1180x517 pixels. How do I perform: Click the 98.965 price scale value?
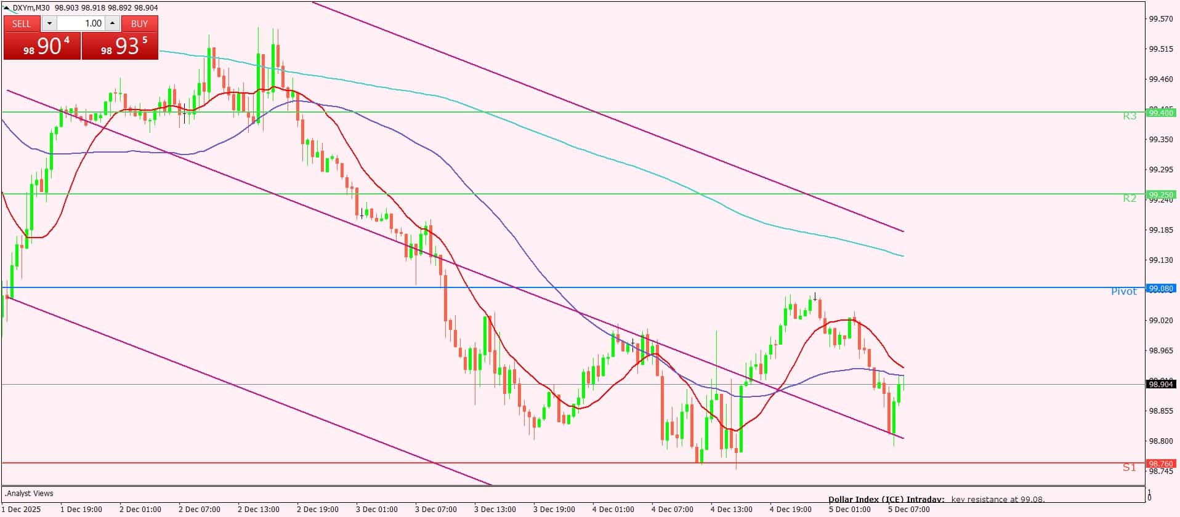click(x=1161, y=351)
